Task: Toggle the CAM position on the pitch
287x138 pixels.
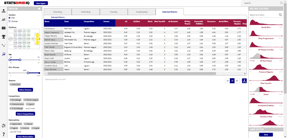Action: click(29, 39)
